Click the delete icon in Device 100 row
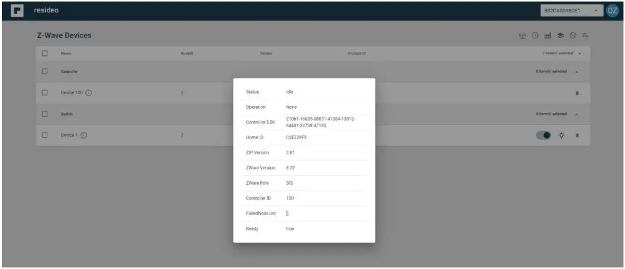 (577, 94)
